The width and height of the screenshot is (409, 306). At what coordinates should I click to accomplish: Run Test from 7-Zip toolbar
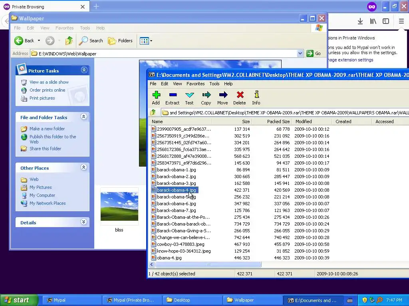(x=189, y=98)
